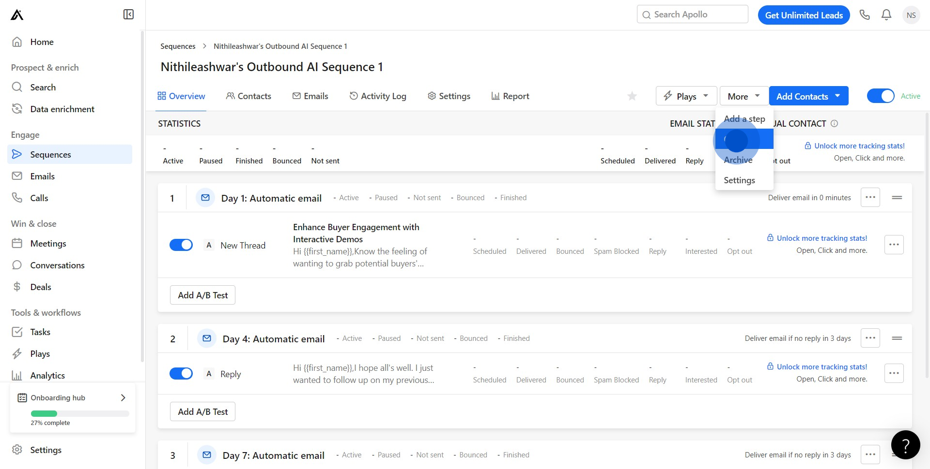Switch to the Activity Log tab
Image resolution: width=930 pixels, height=469 pixels.
point(378,96)
